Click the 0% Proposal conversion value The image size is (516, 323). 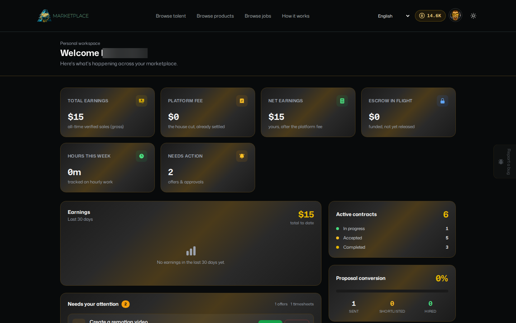[x=442, y=278]
